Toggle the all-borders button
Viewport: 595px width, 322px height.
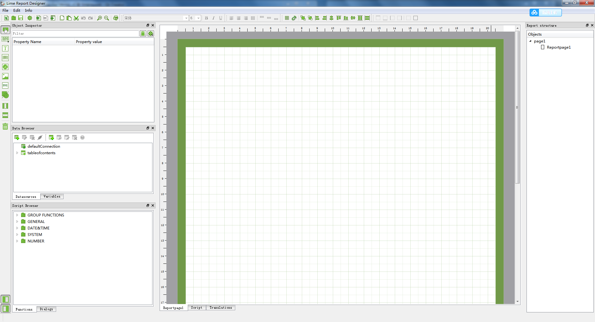tap(416, 18)
